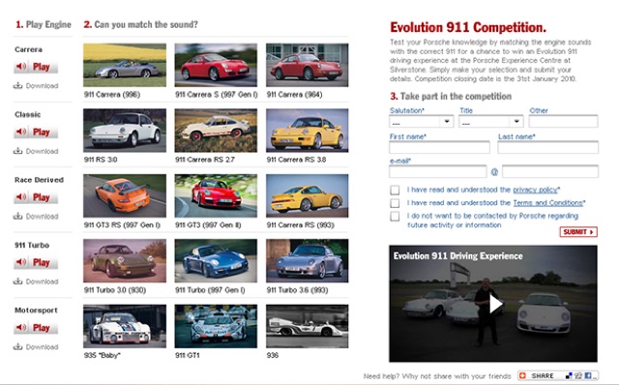Click the Motorsport download arrow icon
Screen dimensions: 619x385
click(x=17, y=346)
